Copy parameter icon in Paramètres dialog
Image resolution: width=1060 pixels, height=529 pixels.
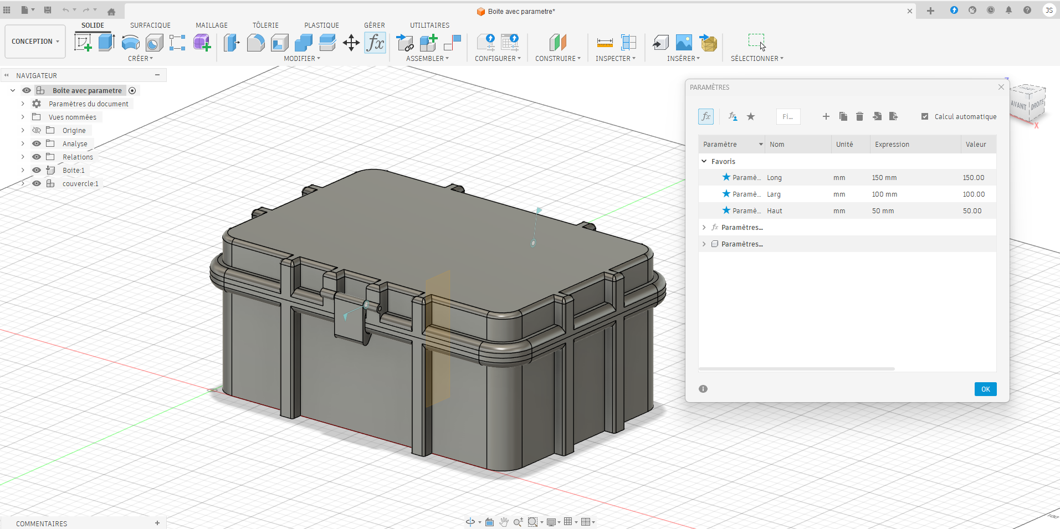(x=843, y=116)
